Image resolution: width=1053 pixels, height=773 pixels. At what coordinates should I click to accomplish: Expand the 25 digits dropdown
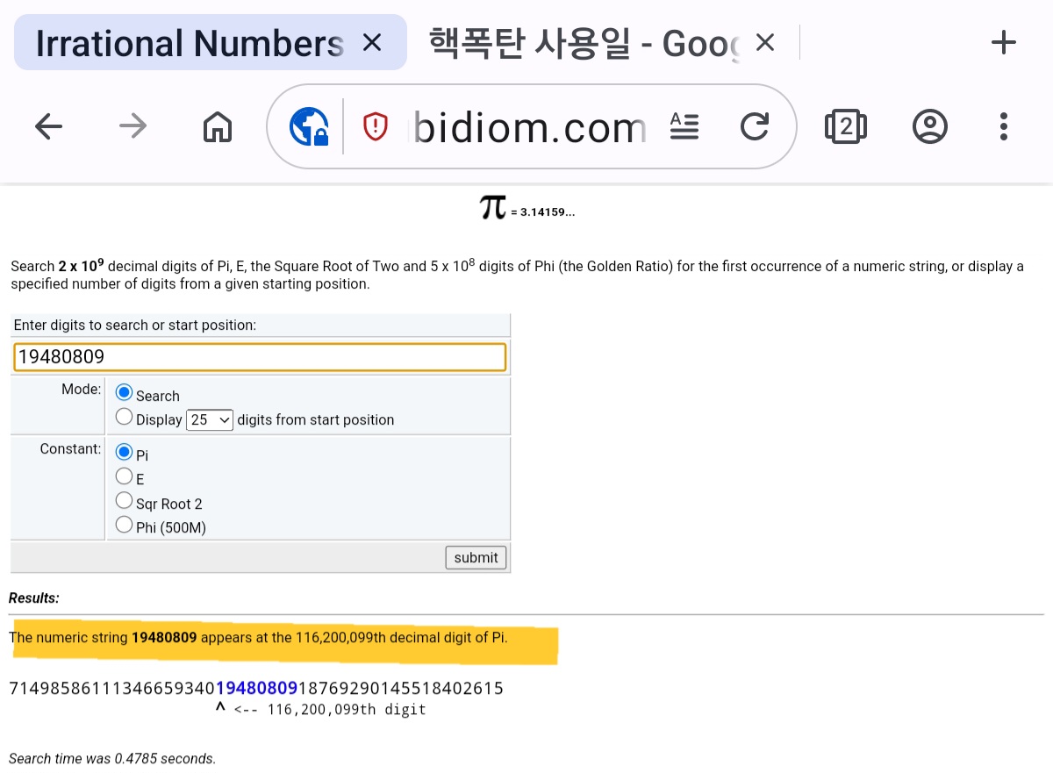click(x=211, y=419)
